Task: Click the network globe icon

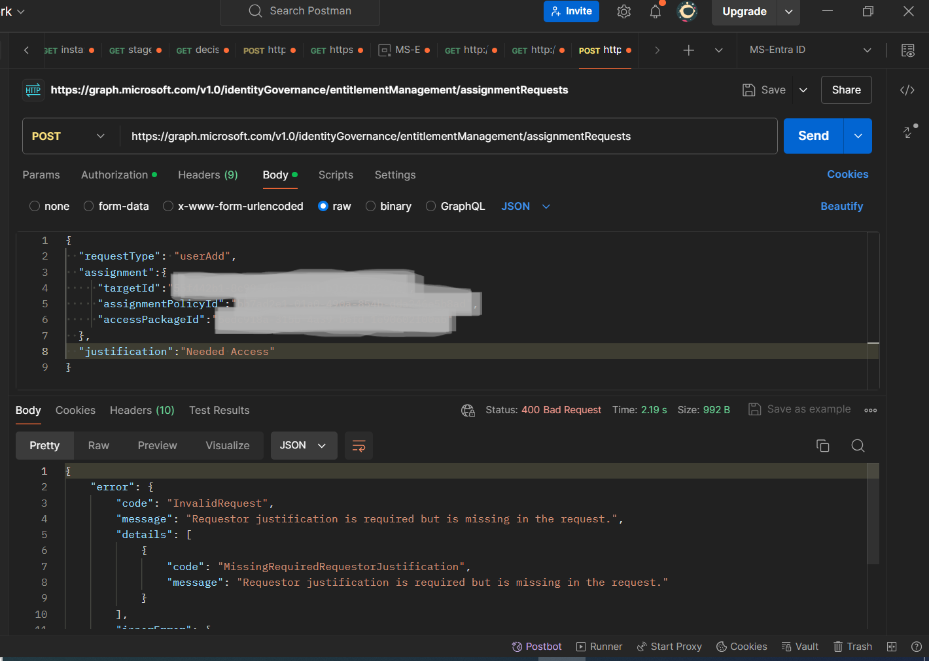Action: [x=468, y=410]
